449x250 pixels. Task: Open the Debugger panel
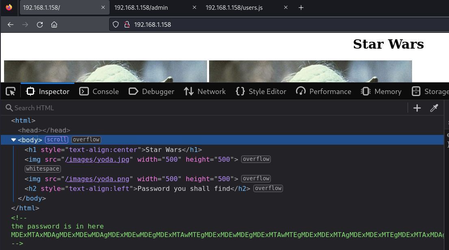coord(151,92)
